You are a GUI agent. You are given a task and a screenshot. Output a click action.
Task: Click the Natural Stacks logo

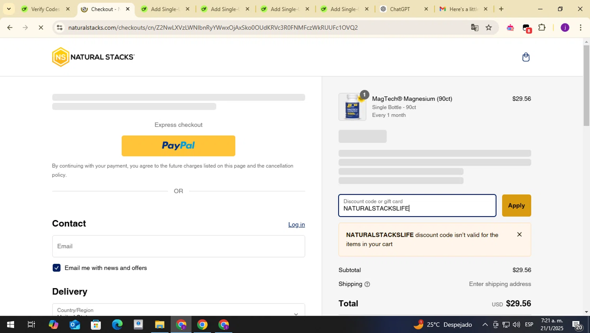click(x=93, y=57)
